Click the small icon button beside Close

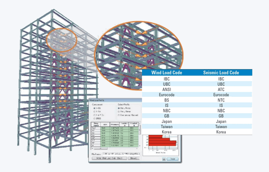(165, 159)
